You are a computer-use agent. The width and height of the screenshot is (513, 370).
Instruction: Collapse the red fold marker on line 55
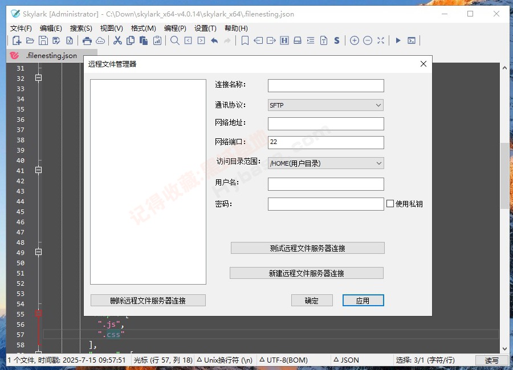[x=38, y=314]
